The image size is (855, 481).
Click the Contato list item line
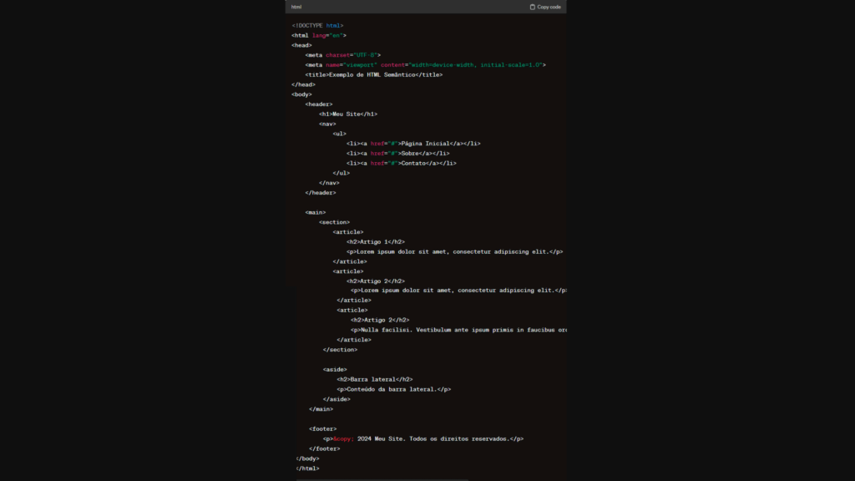pyautogui.click(x=402, y=163)
